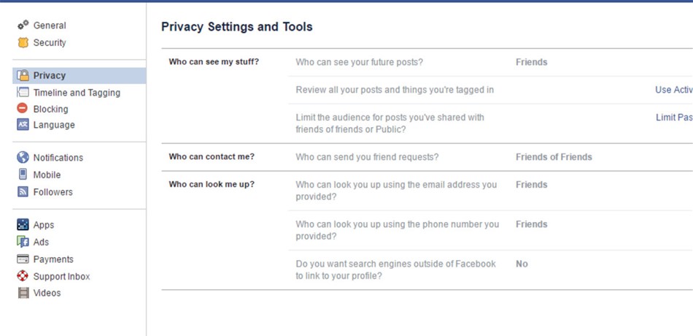This screenshot has width=693, height=336.
Task: Click the Videos film icon
Action: point(23,293)
